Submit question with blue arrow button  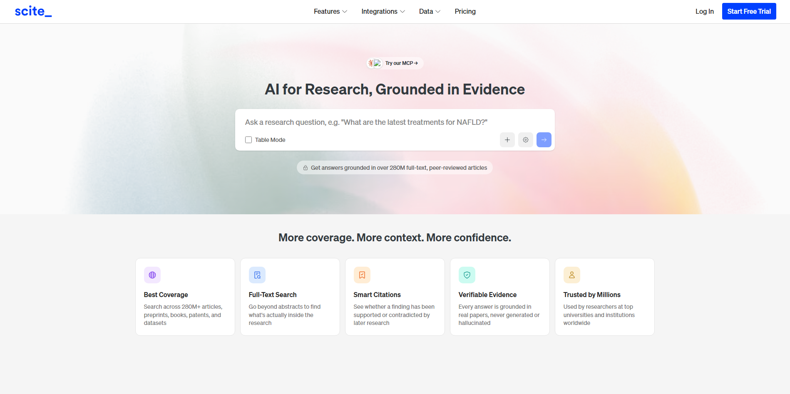544,140
